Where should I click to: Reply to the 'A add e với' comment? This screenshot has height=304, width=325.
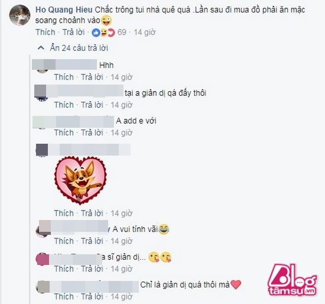(92, 132)
